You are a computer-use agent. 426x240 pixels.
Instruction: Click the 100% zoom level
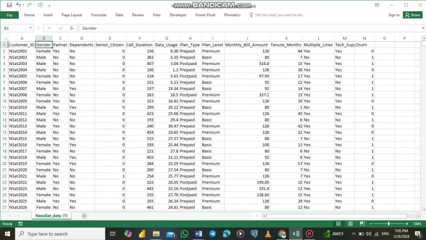click(417, 224)
